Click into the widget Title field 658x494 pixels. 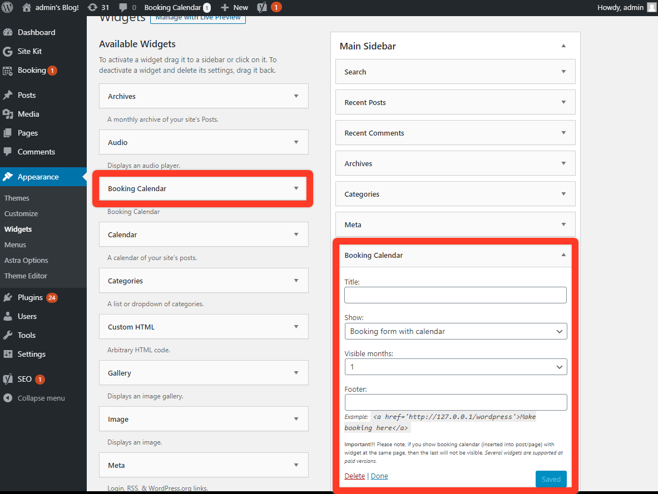click(x=456, y=295)
